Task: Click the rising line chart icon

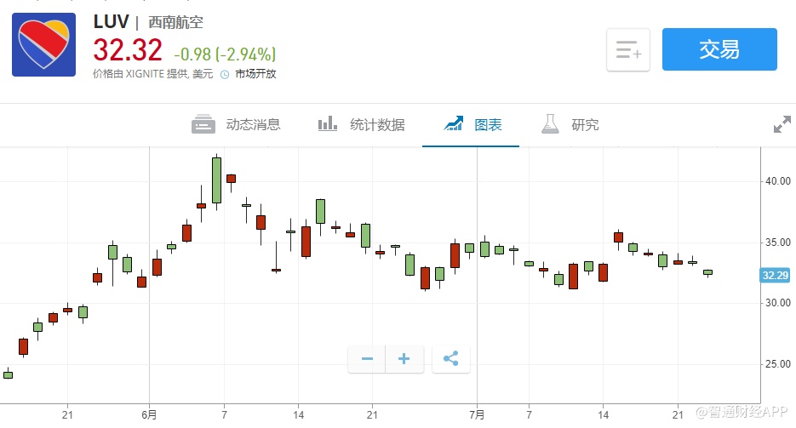Action: (x=454, y=125)
